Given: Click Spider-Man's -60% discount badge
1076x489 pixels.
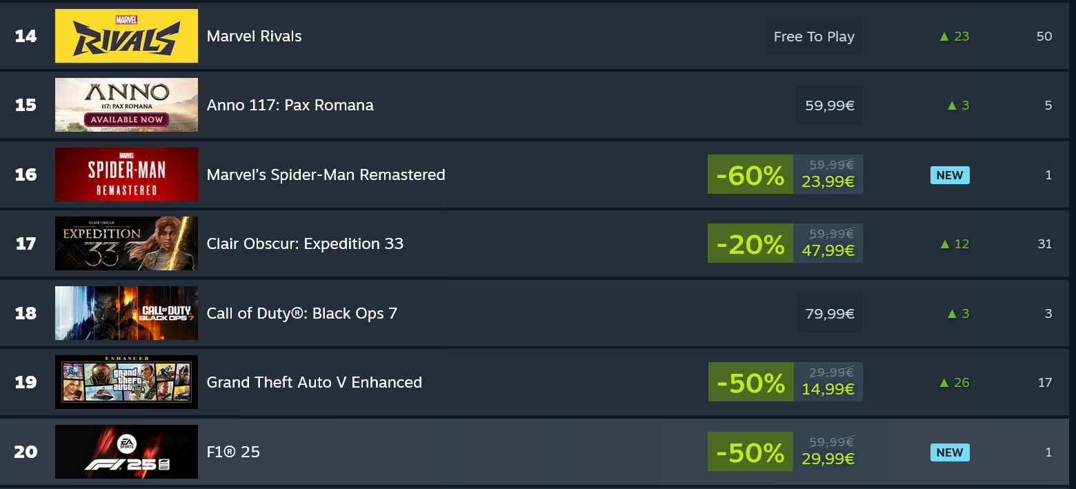Looking at the screenshot, I should [750, 175].
